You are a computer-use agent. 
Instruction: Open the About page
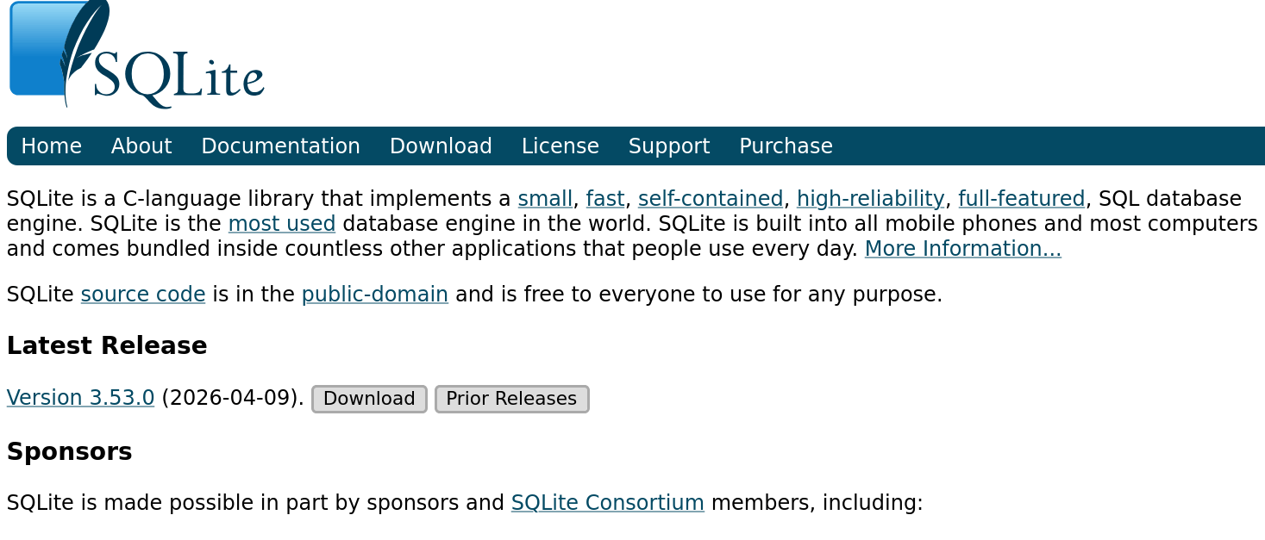click(x=141, y=146)
